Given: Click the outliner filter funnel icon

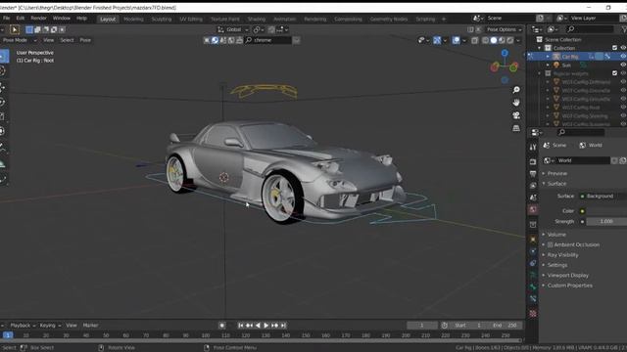Looking at the screenshot, I should [x=623, y=29].
